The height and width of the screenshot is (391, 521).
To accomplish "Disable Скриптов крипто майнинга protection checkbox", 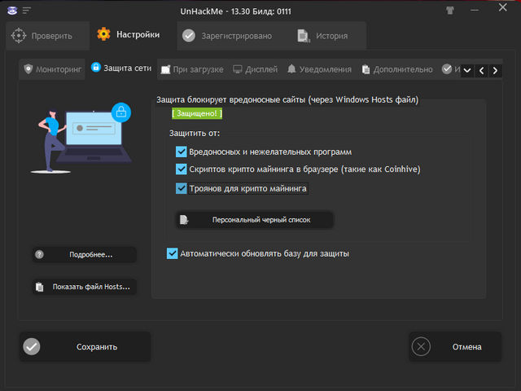I will pos(182,169).
